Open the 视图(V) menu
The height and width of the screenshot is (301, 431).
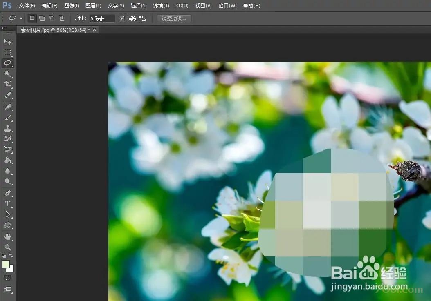coord(203,5)
